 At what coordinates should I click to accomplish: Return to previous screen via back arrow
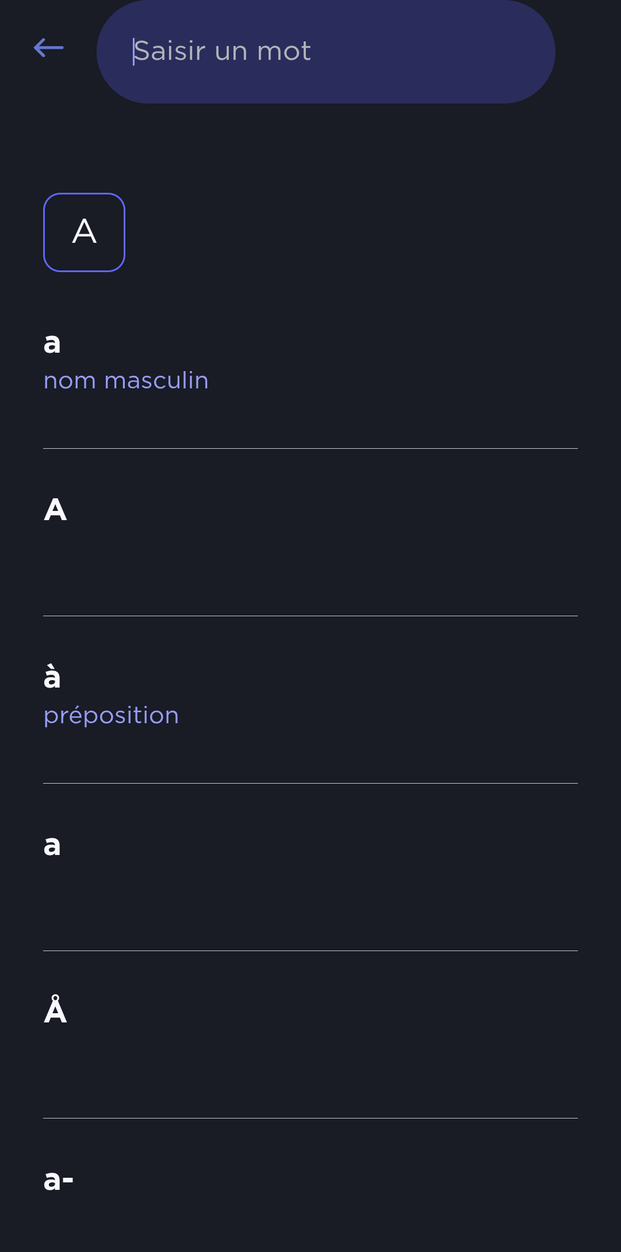point(49,48)
